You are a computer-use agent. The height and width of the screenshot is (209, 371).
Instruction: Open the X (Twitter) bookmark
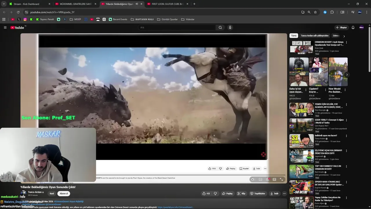pos(19,19)
